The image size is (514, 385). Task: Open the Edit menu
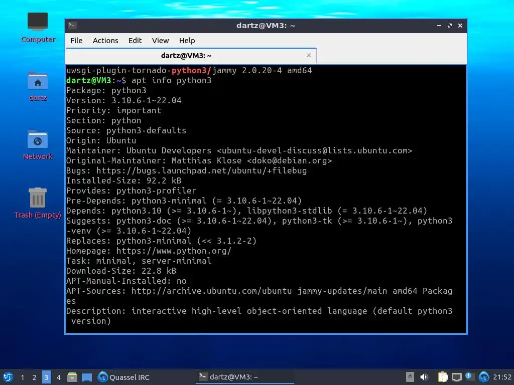point(135,41)
